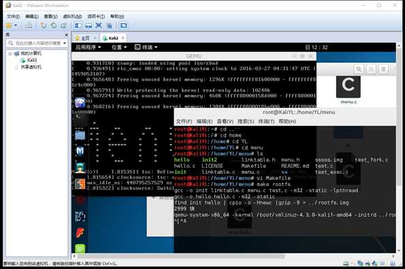Open the GNOME 应用程序 menu
Image resolution: width=405 pixels, height=269 pixels.
click(x=88, y=47)
